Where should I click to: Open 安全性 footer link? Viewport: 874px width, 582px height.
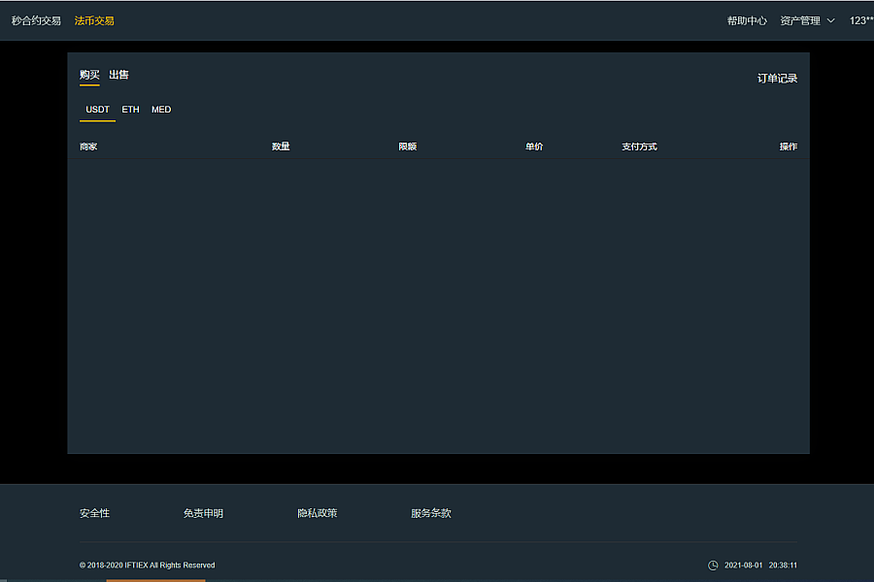95,513
